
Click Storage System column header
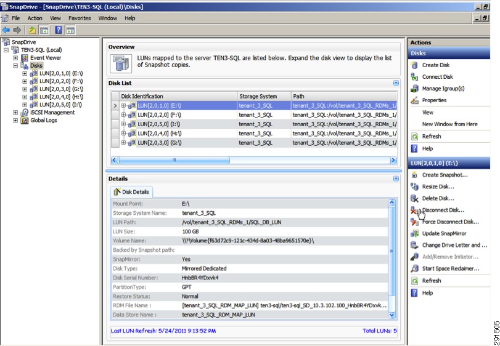264,97
